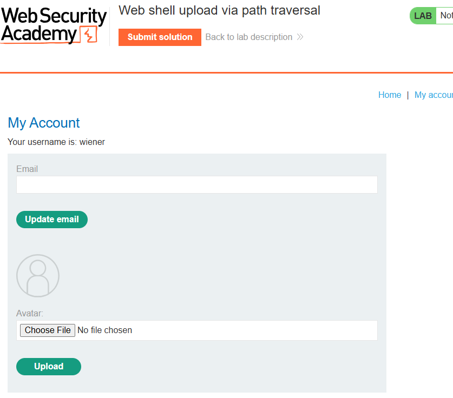Click the Choose File button
This screenshot has width=453, height=398.
48,330
